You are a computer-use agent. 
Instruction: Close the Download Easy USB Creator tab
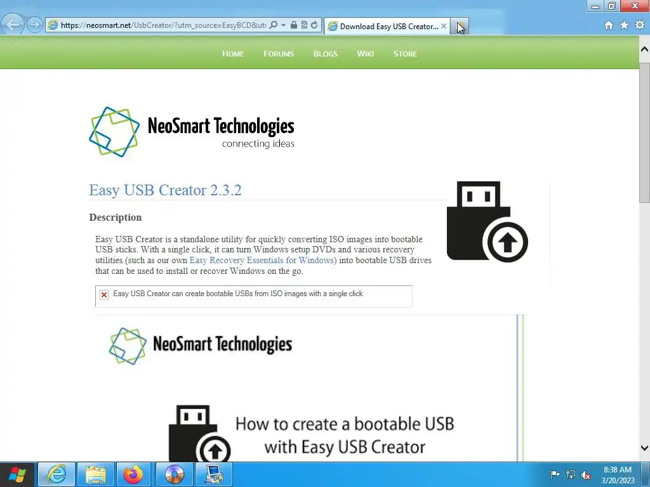[444, 26]
